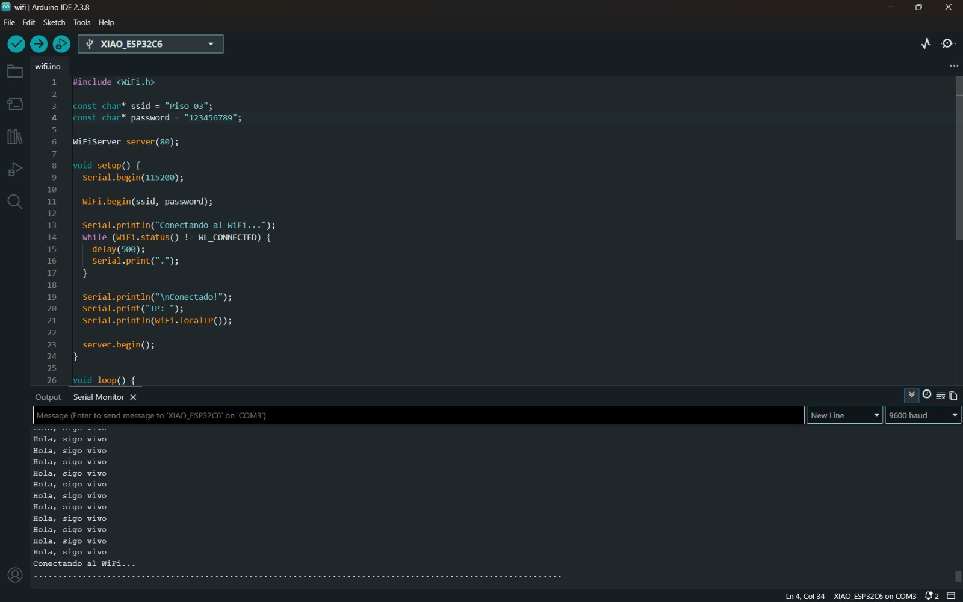Click the Verify sketch checkmark button
The width and height of the screenshot is (963, 602).
pos(16,44)
